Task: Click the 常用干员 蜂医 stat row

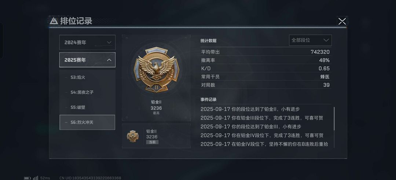Action: (x=265, y=77)
